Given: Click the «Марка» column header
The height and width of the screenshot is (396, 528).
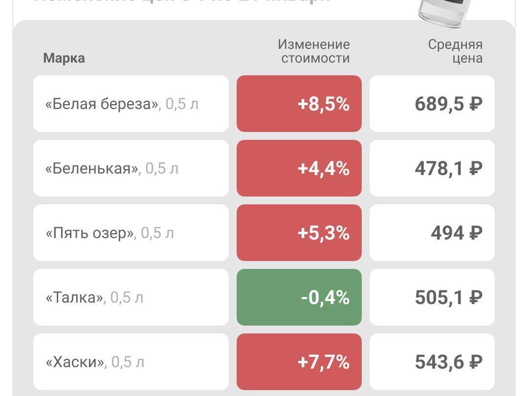Looking at the screenshot, I should click(x=64, y=58).
